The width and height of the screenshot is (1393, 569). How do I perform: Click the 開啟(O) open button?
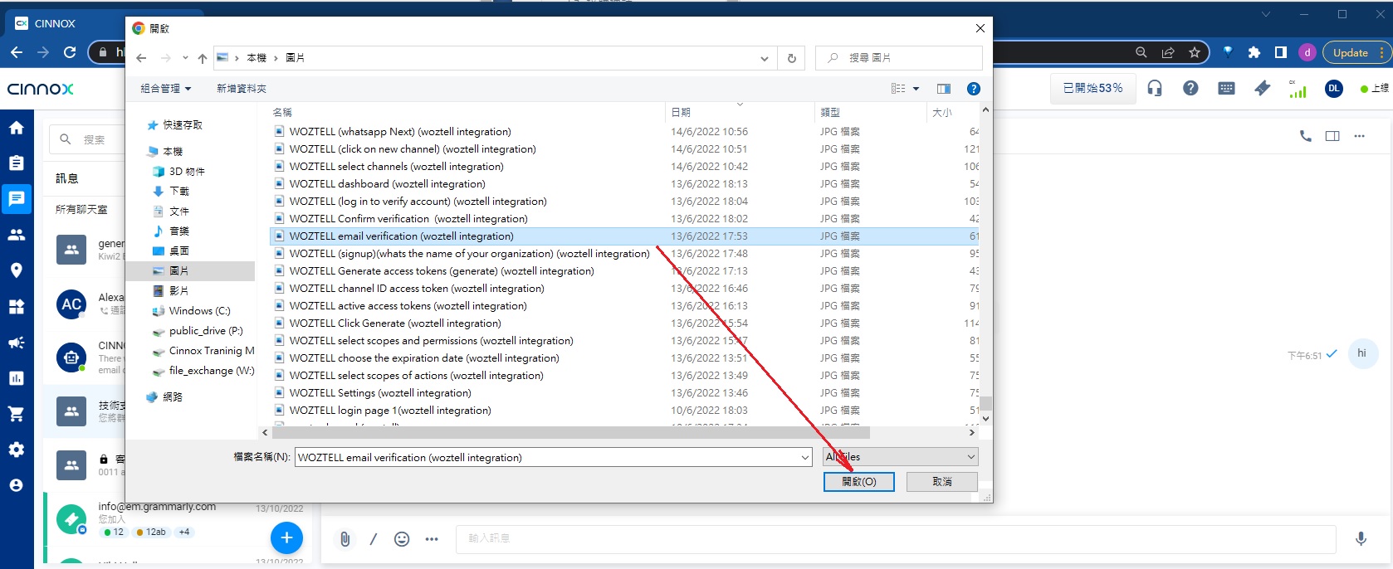coord(858,482)
